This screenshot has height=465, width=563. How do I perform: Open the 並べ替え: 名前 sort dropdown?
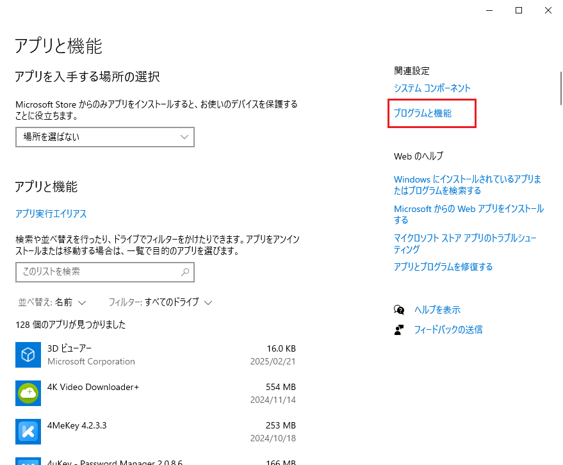[x=52, y=302]
